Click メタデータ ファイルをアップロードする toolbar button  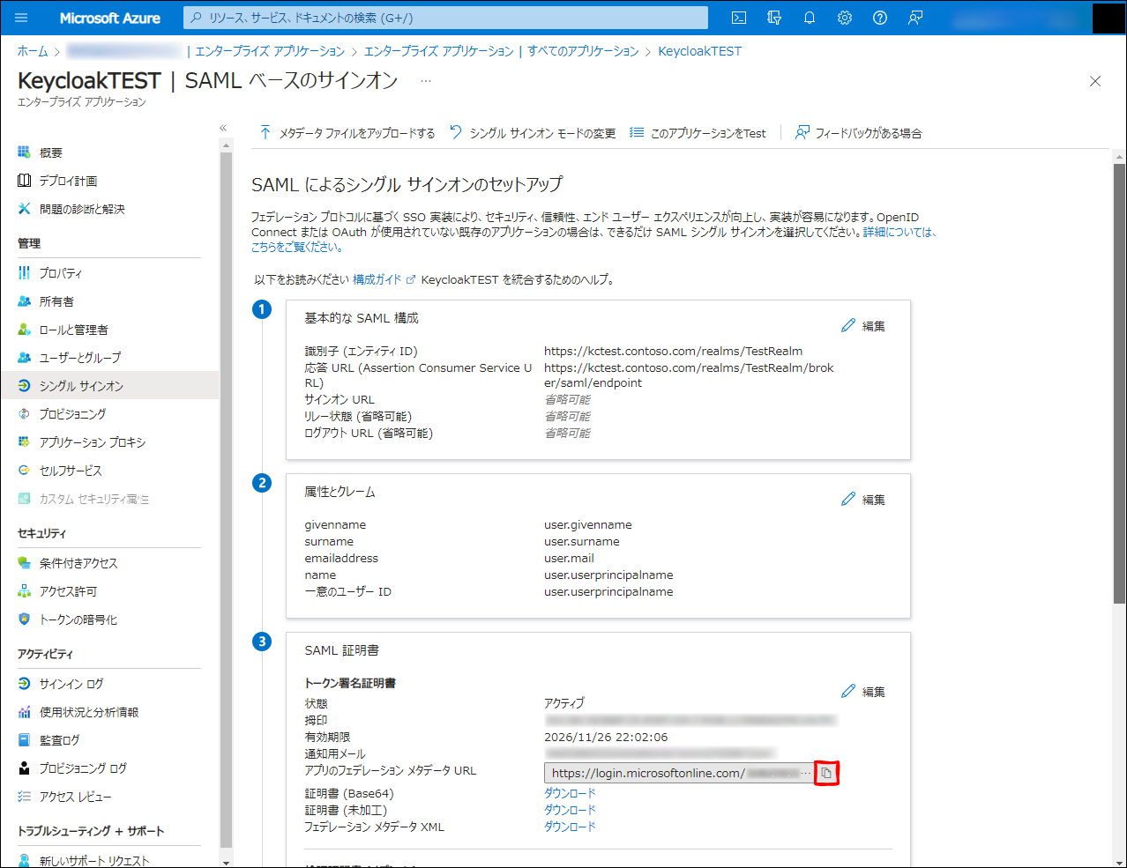coord(347,133)
